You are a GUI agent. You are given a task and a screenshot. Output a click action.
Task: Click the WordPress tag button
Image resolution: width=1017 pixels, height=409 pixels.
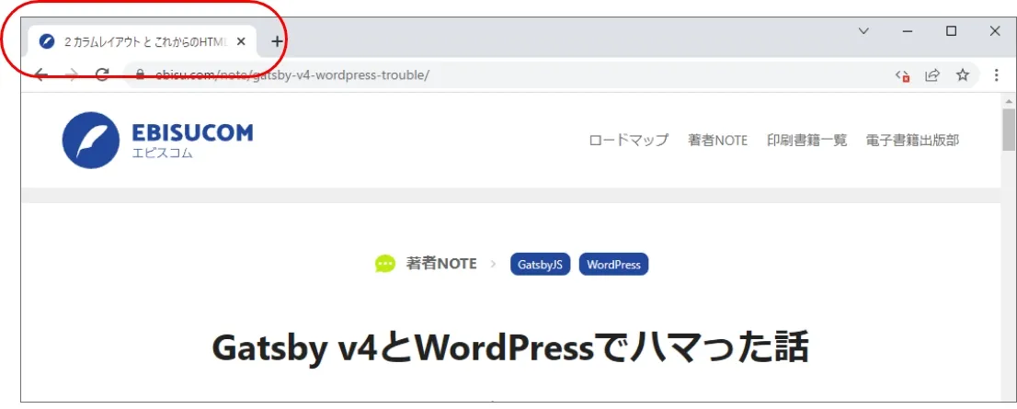(x=613, y=265)
